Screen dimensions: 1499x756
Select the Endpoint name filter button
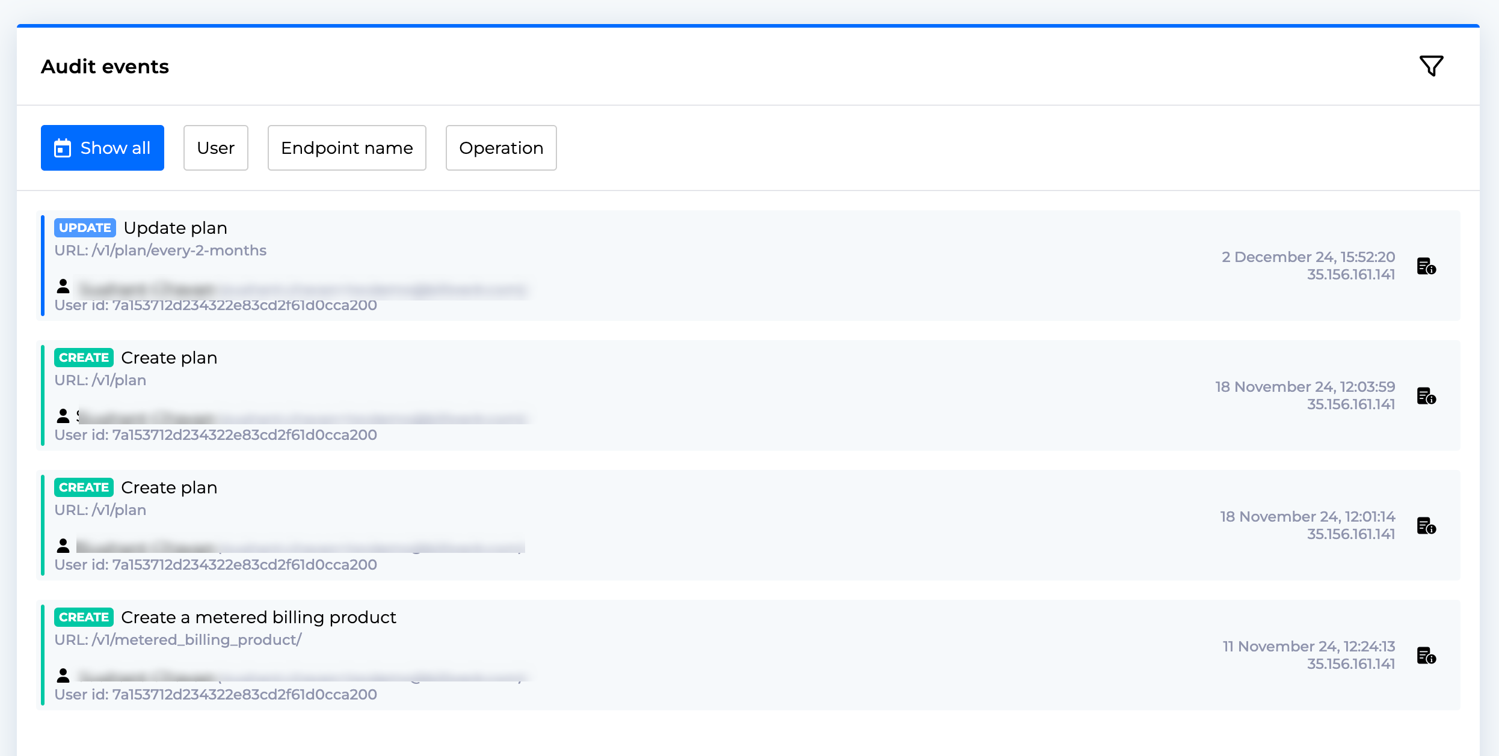coord(347,148)
